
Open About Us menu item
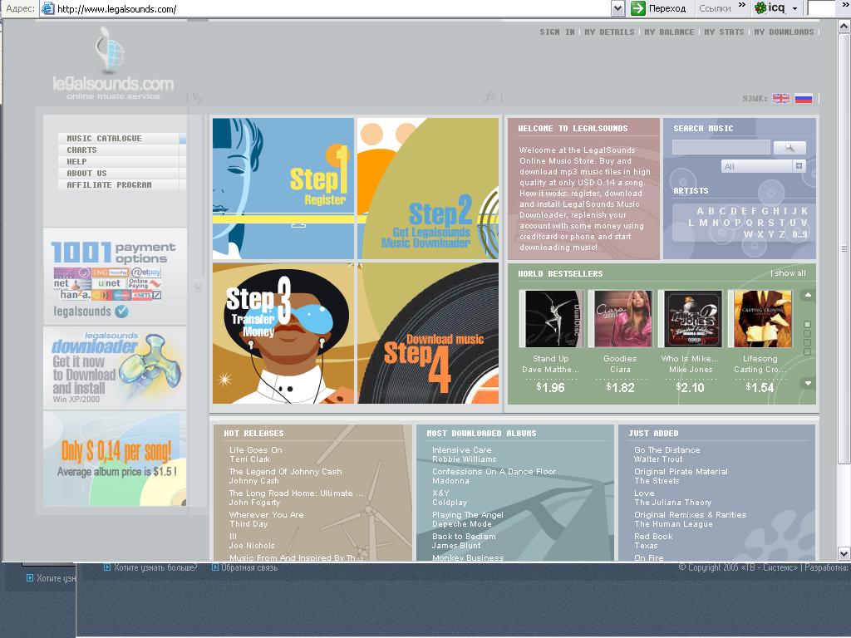click(x=86, y=173)
